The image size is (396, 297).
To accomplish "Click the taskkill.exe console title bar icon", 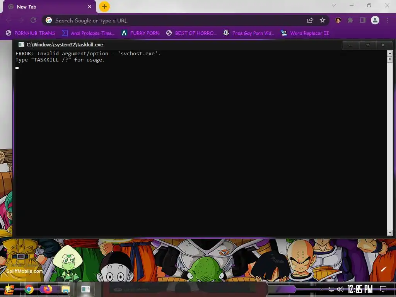I will click(x=22, y=45).
